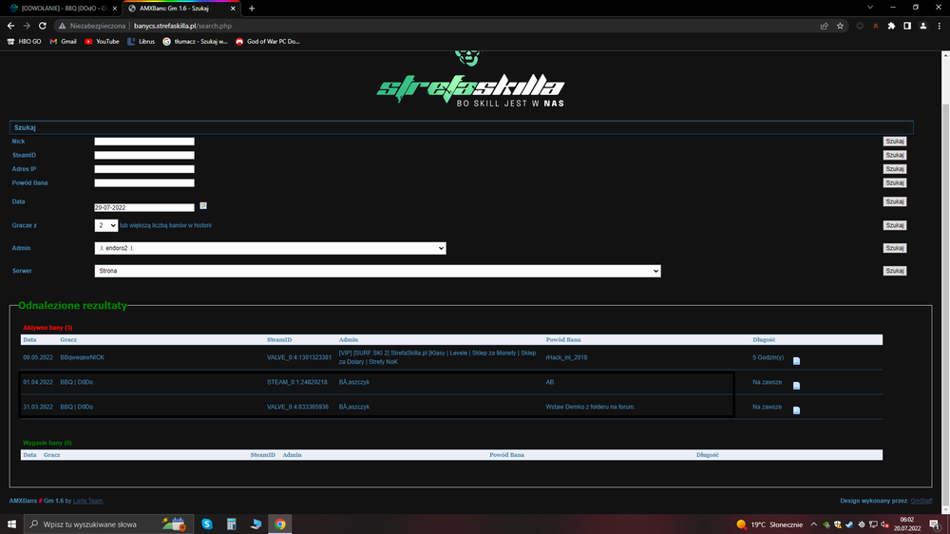Open the Admin dropdown list
This screenshot has height=534, width=950.
(270, 248)
